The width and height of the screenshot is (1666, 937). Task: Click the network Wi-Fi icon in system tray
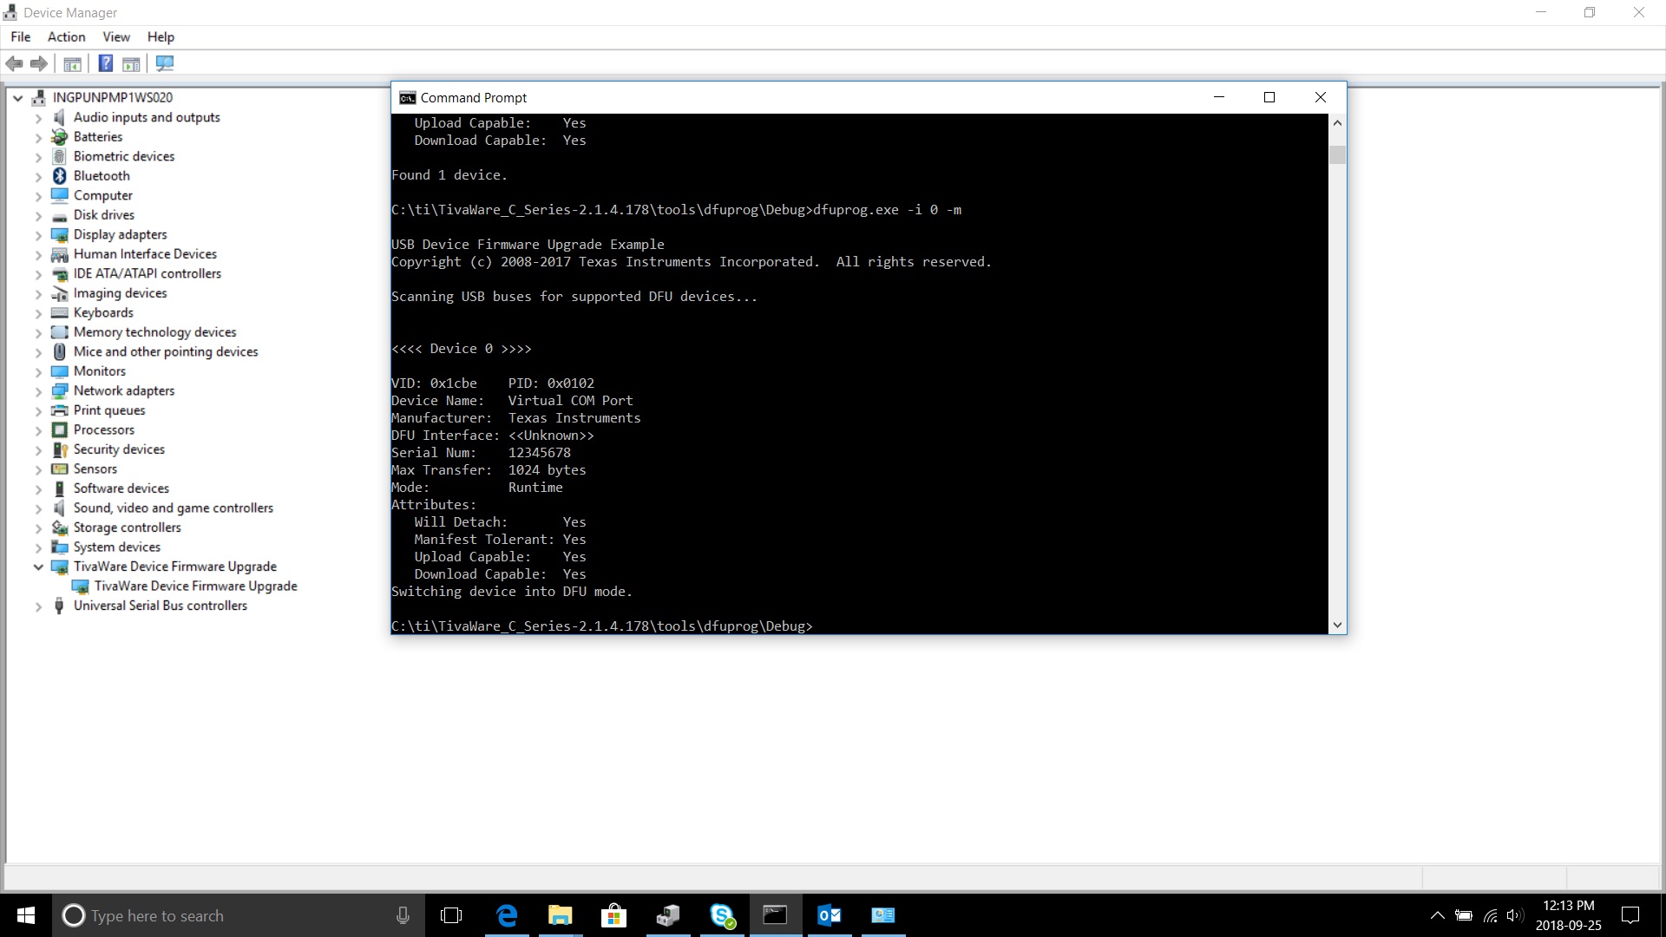point(1490,915)
